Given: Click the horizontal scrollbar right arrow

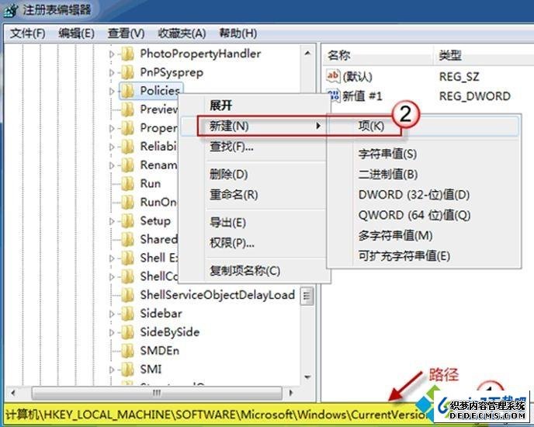Looking at the screenshot, I should pos(290,393).
